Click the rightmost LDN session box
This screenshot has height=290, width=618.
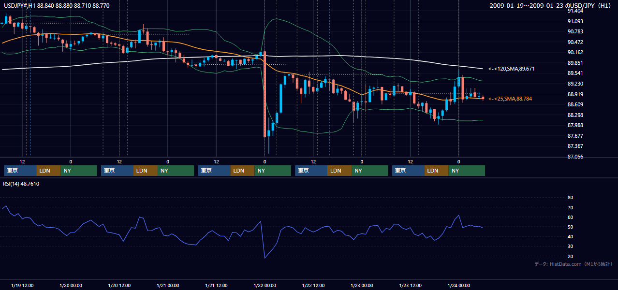[x=437, y=171]
